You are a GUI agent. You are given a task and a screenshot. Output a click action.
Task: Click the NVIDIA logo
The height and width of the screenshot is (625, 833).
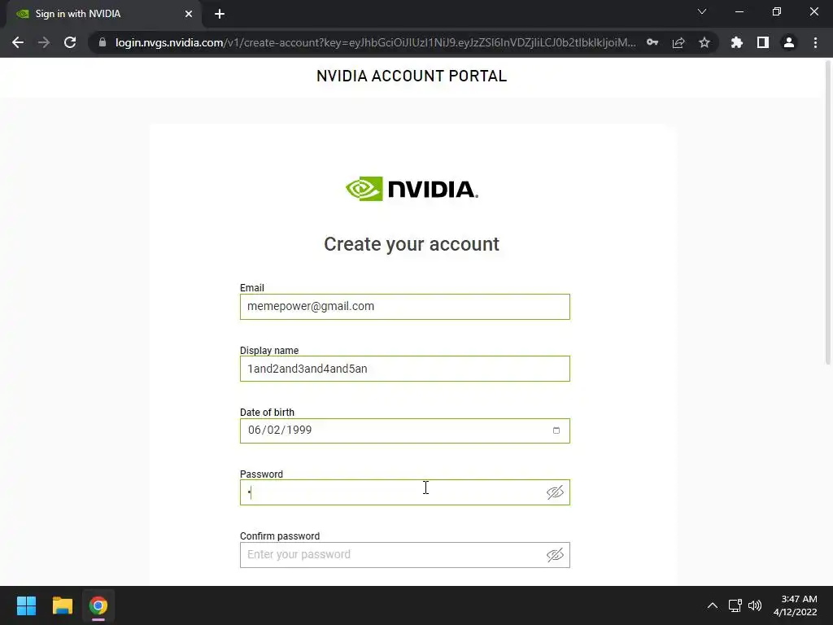tap(412, 189)
